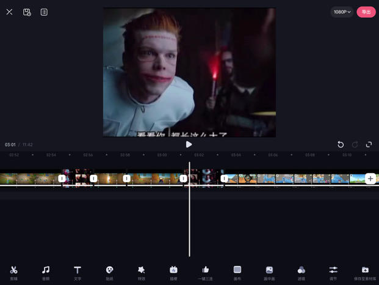
Task: Click the redo arrow icon
Action: click(x=355, y=144)
